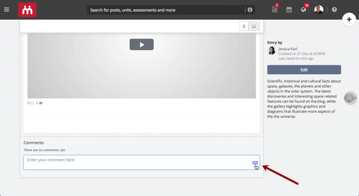359x196 pixels.
Task: Click the 'Story by' heading
Action: [275, 42]
